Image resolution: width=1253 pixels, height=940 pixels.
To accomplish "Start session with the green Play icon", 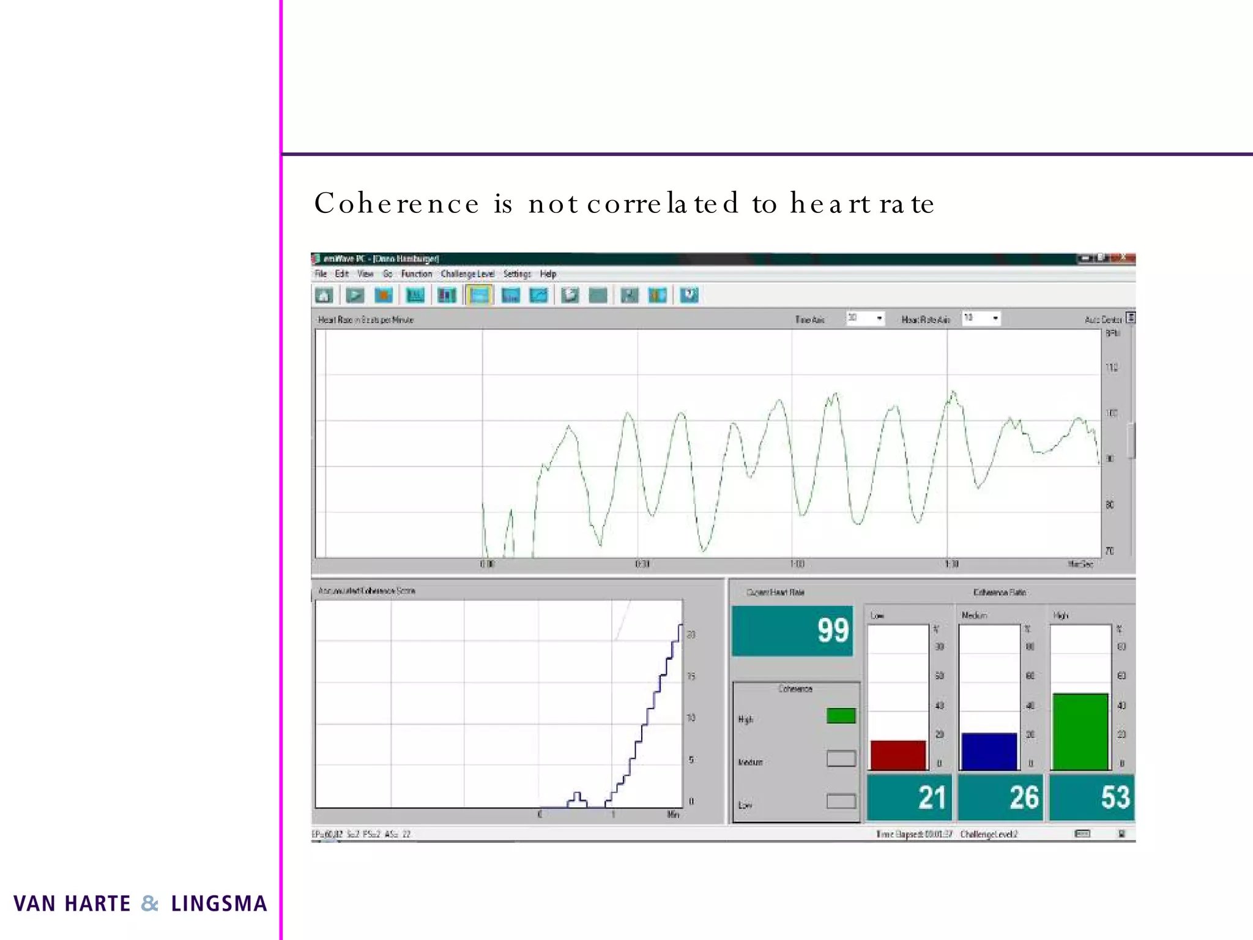I will 354,296.
